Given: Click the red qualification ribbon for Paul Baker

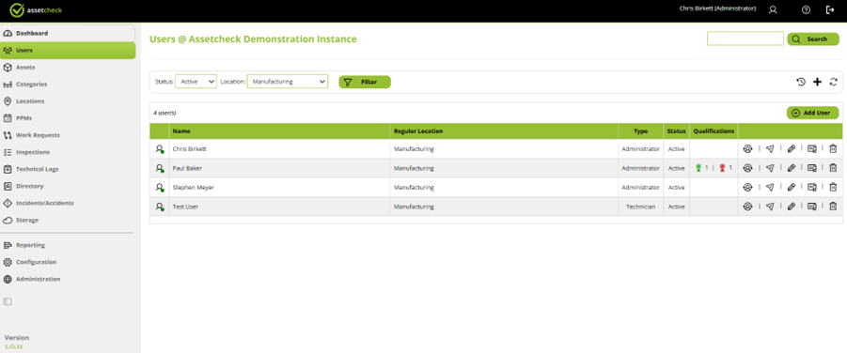Looking at the screenshot, I should (722, 168).
